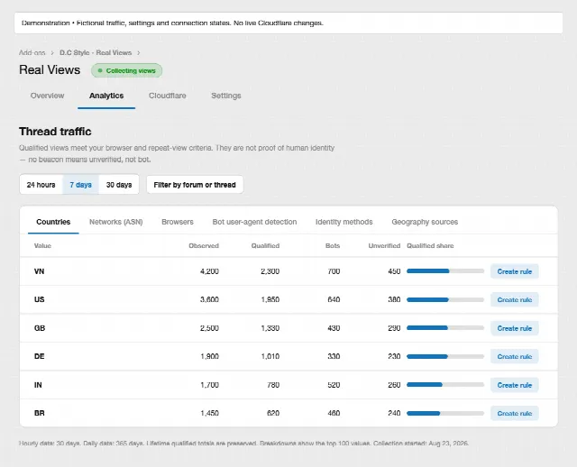Select the IN country cell
577x467 pixels.
38,385
